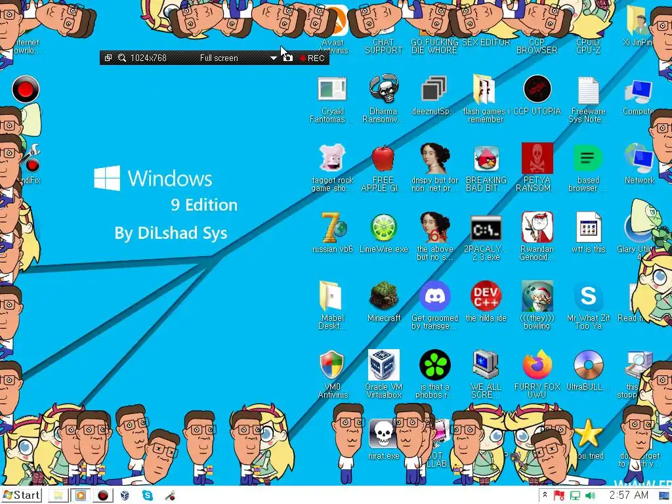Launch LimeWire.exe from the desktop
Screen dimensions: 672x504
tap(383, 228)
